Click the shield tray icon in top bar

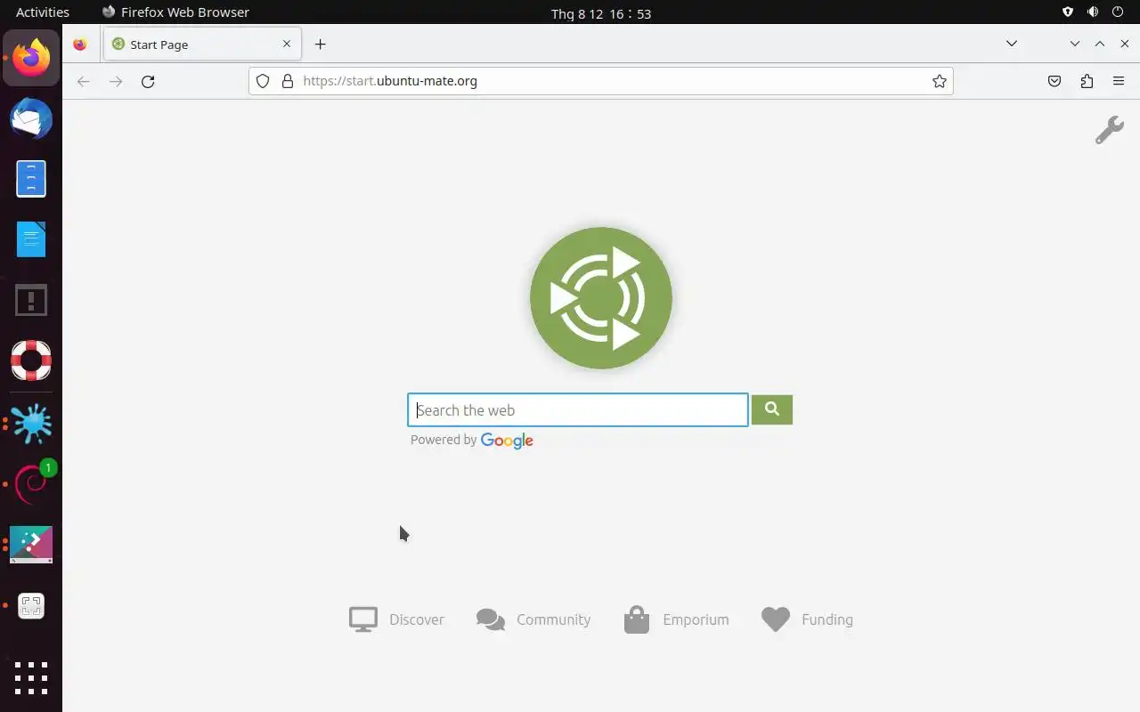1068,12
